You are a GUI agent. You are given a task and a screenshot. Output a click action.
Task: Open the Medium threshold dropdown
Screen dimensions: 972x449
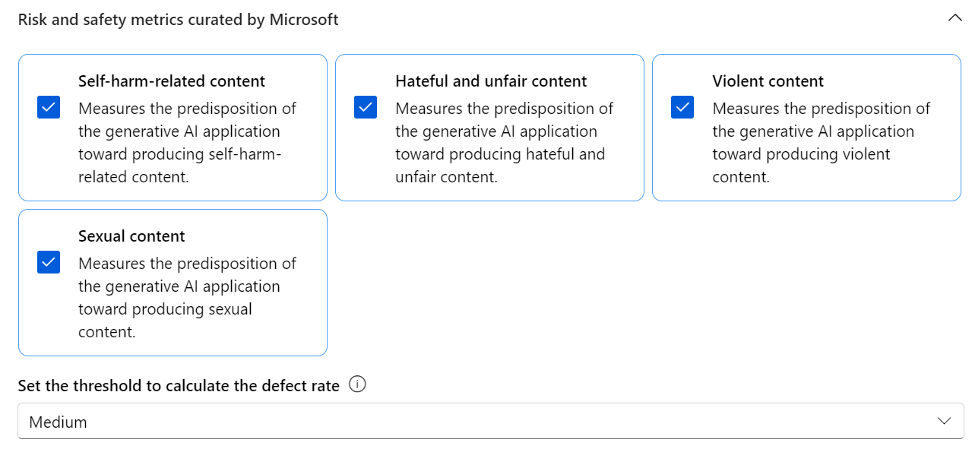pos(491,421)
